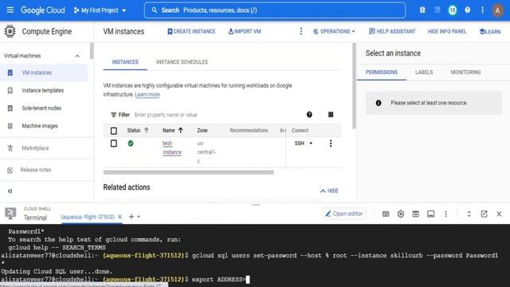
Task: Open the gift free trial icon
Action: (422, 10)
